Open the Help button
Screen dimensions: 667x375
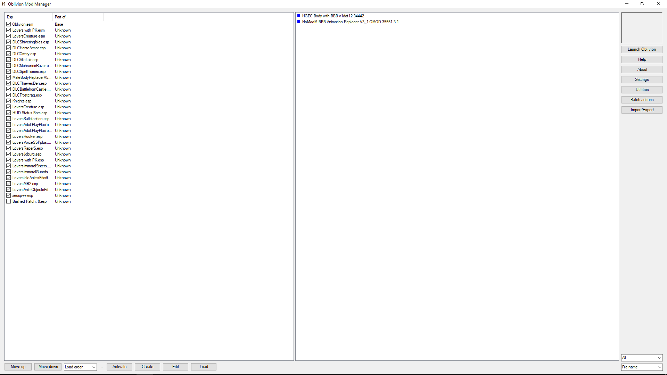coord(642,59)
